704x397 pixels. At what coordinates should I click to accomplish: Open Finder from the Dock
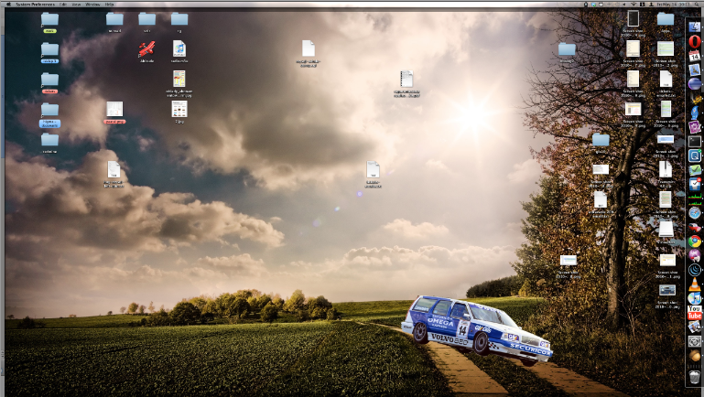pos(694,27)
